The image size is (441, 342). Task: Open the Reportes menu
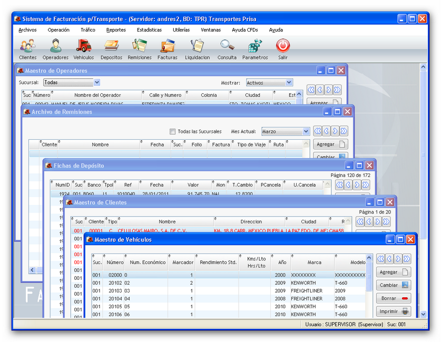[116, 30]
